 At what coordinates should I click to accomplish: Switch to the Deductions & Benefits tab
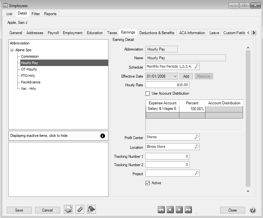[157, 33]
